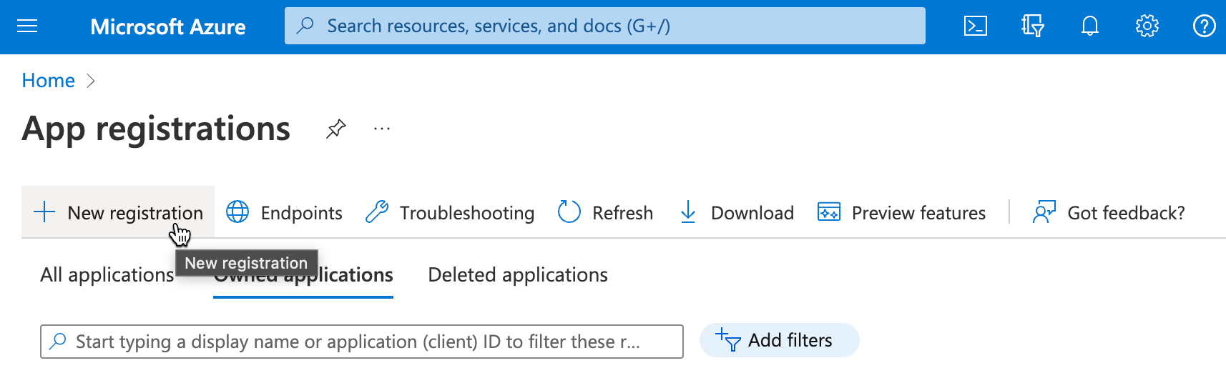The width and height of the screenshot is (1226, 383).
Task: Switch to All applications tab
Action: click(107, 275)
